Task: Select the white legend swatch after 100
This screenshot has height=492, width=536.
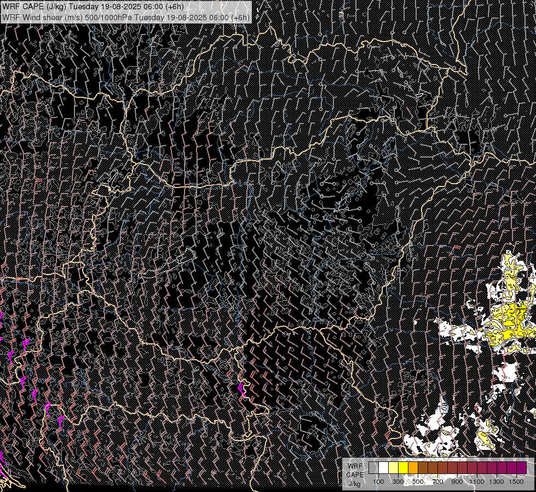Action: (x=384, y=467)
